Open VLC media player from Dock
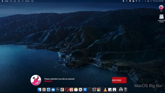This screenshot has height=93, width=165. pos(105,90)
